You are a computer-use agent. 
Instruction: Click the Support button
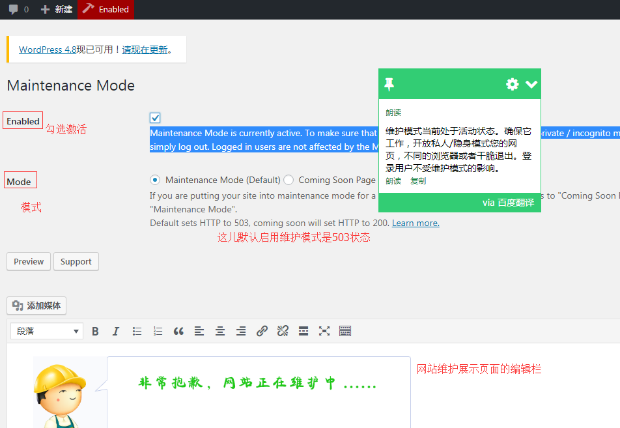coord(76,261)
